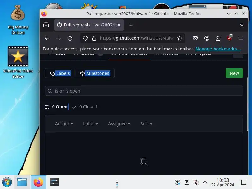The image size is (252, 189).
Task: Show the 0 Closed pull requests
Action: [x=85, y=107]
